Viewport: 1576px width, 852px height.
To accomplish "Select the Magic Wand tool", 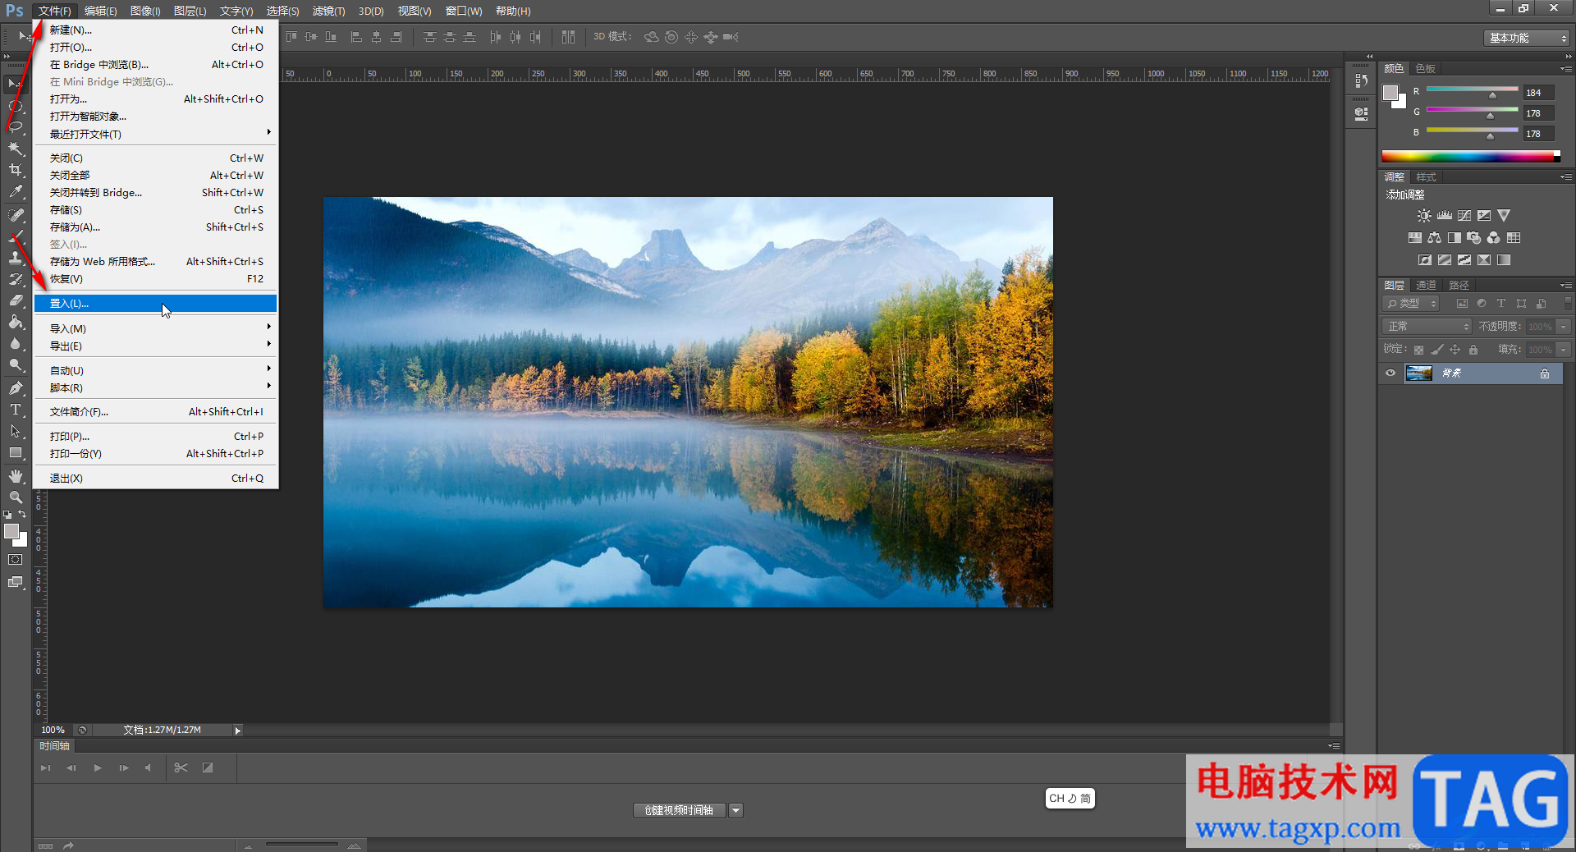I will 16,149.
